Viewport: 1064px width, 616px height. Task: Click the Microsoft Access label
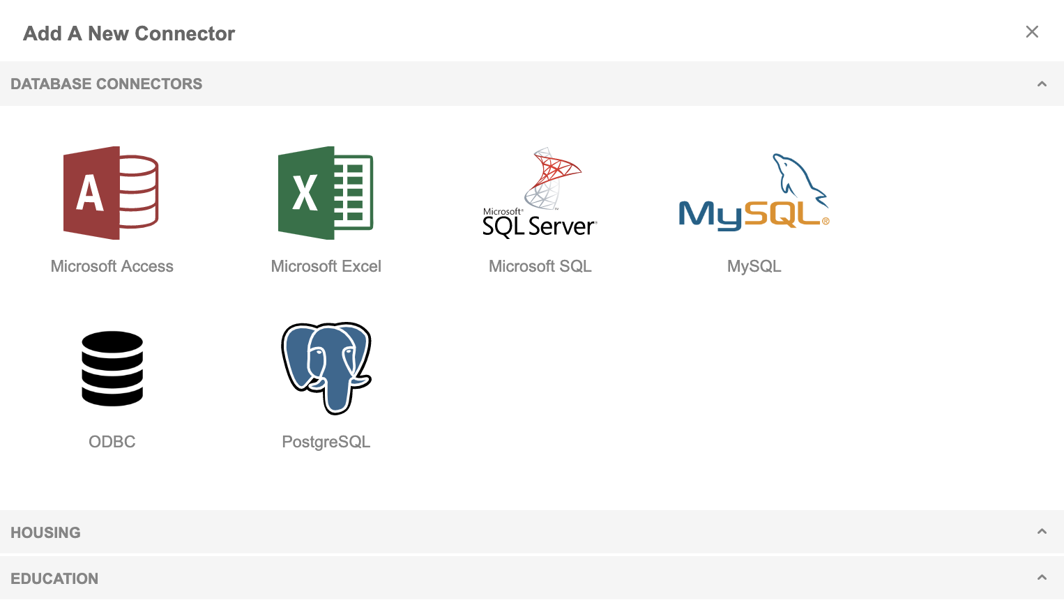point(112,266)
